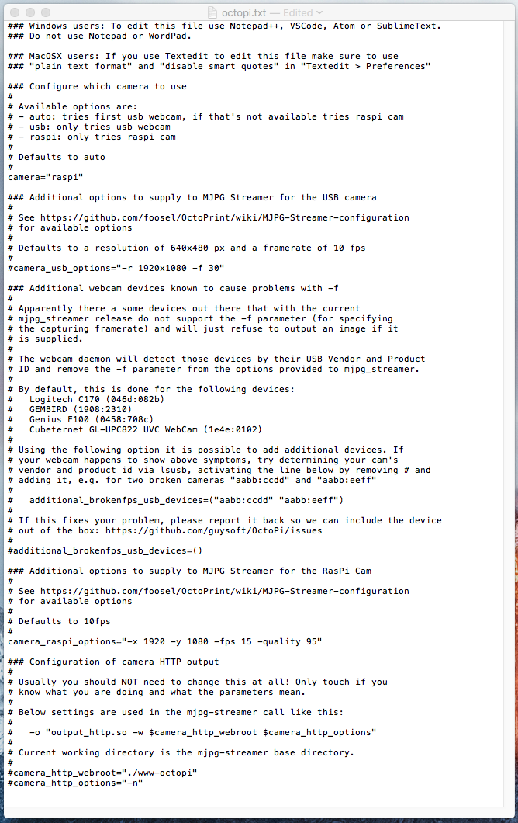
Task: Click the Genius F100 device line
Action: [x=92, y=419]
